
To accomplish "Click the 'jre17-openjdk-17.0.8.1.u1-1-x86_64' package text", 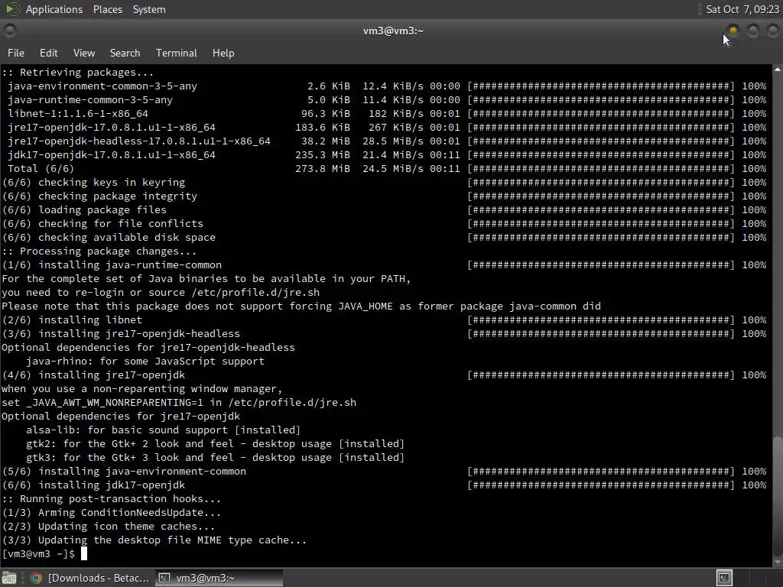I will pos(112,128).
